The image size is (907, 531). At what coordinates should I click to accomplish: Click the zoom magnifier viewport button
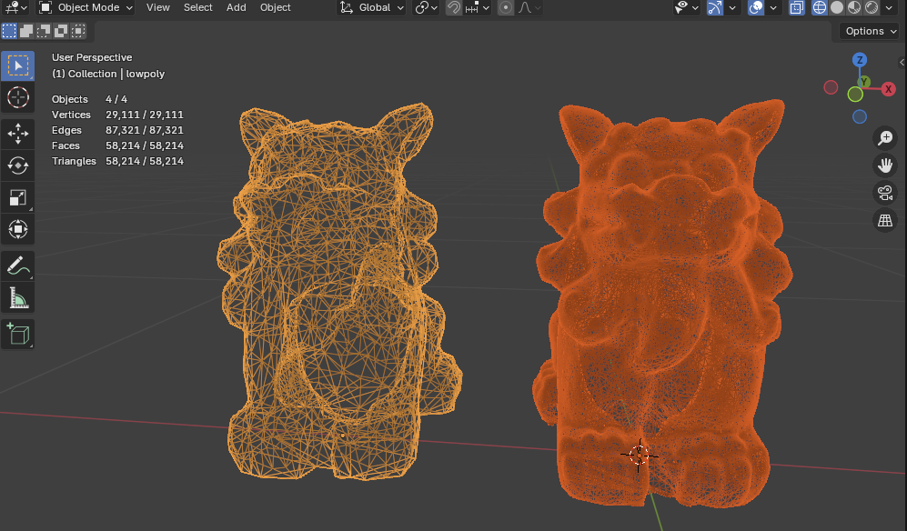(885, 137)
